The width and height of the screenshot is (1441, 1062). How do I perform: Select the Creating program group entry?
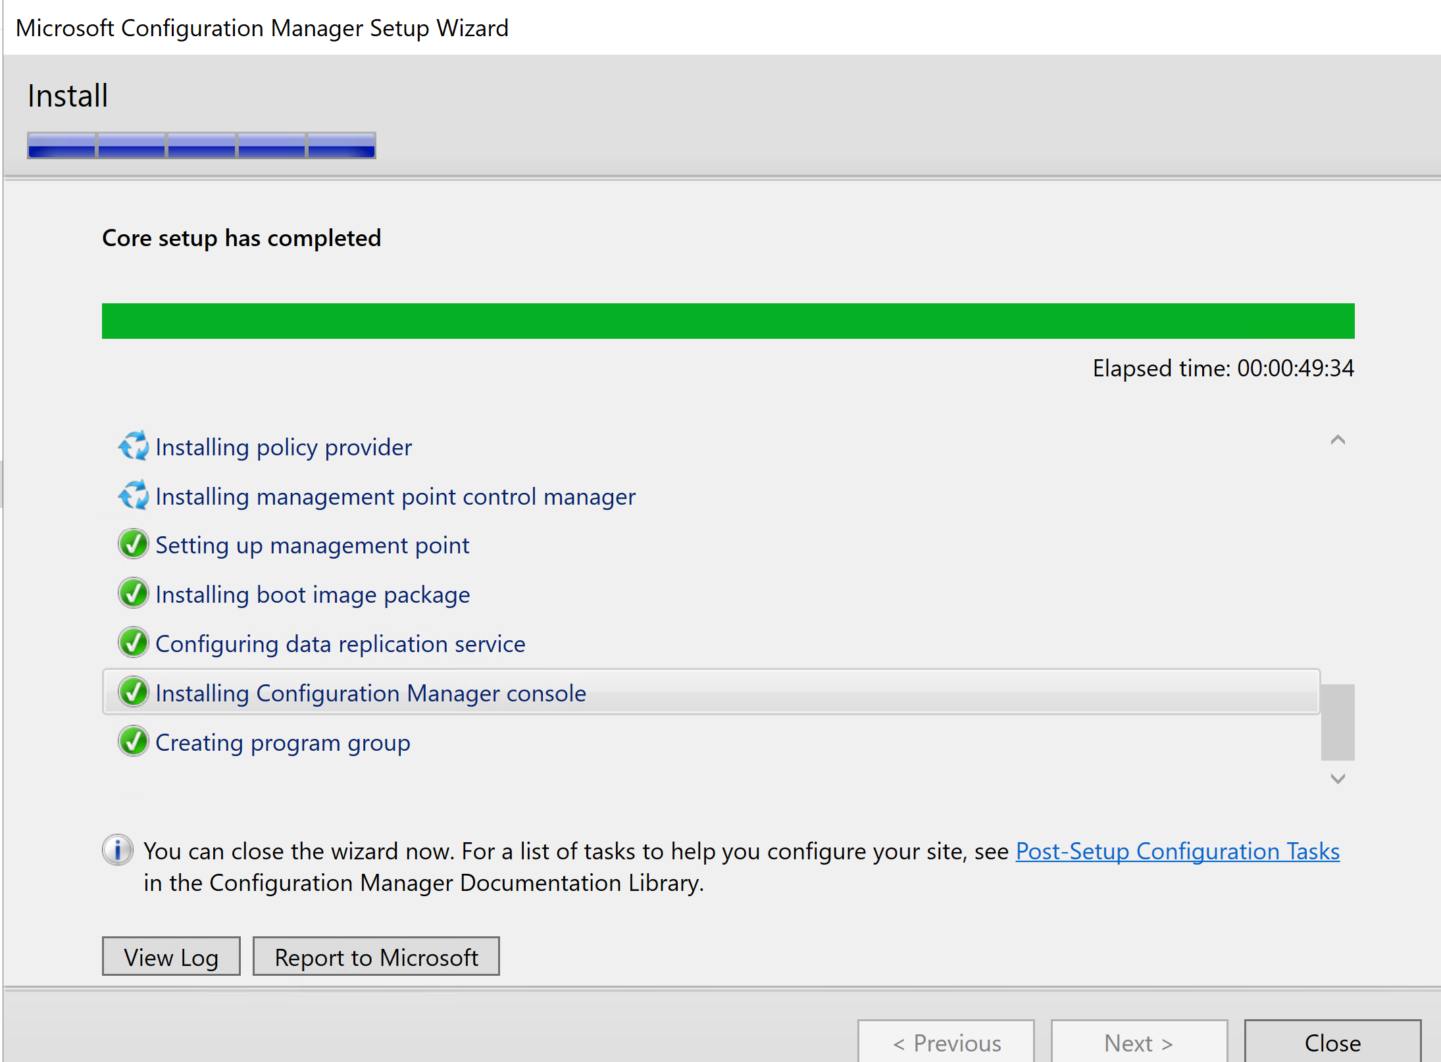point(283,743)
